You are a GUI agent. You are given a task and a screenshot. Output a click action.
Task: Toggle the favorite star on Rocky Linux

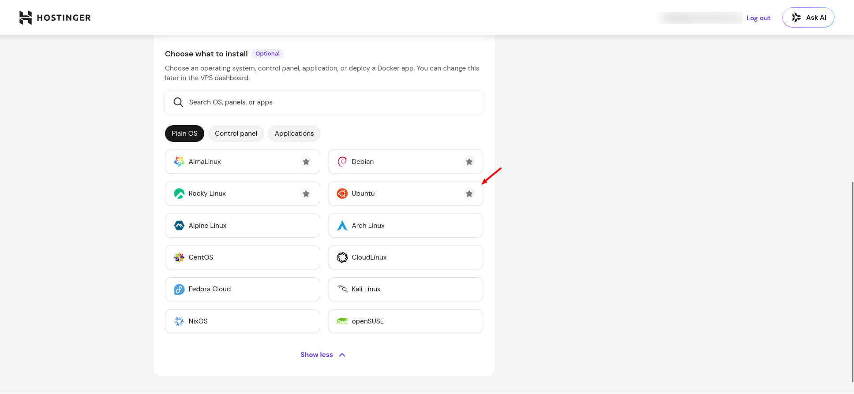pyautogui.click(x=306, y=193)
